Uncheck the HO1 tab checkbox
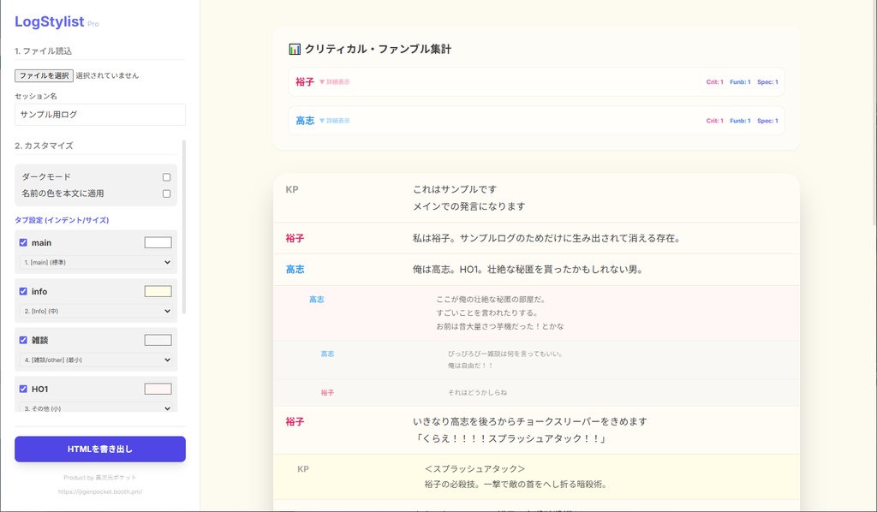 point(23,389)
